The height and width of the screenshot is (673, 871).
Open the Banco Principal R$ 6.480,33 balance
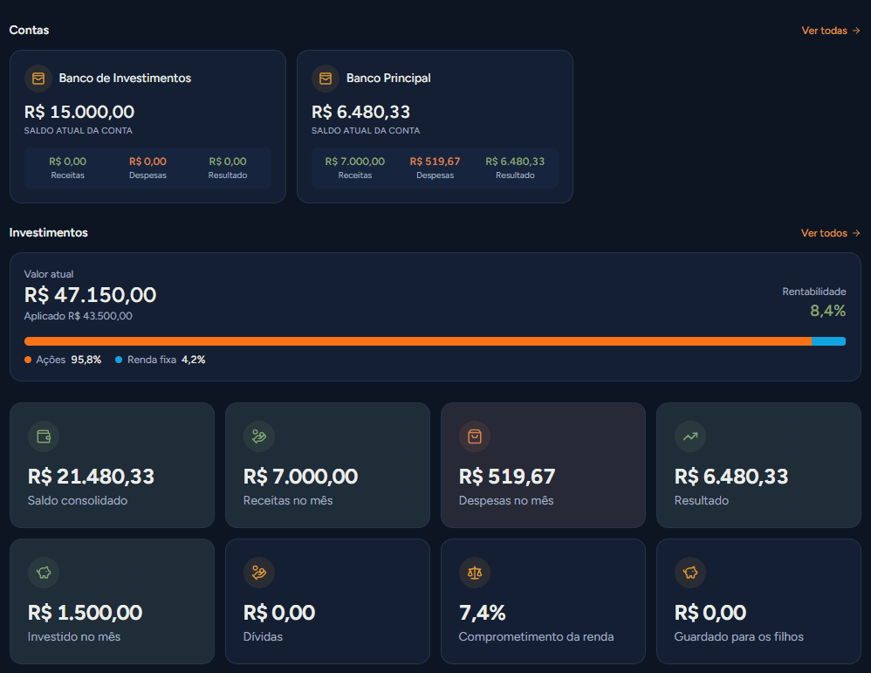coord(360,112)
